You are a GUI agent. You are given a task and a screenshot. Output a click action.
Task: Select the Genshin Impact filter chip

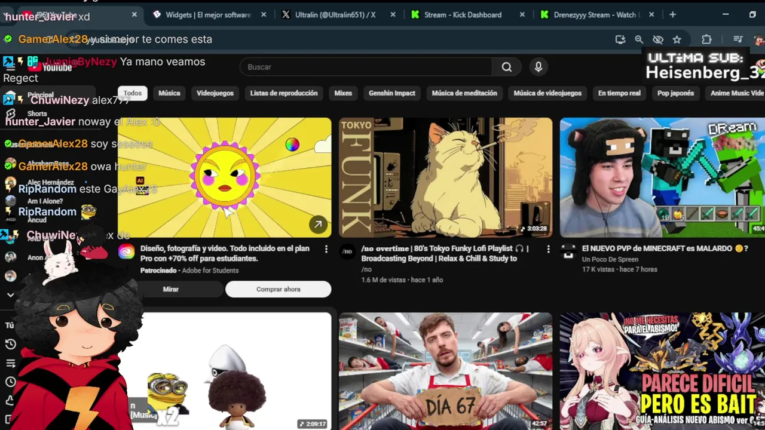tap(392, 93)
